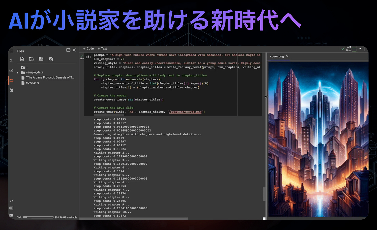Open the secrets/calendar icon in left sidebar
Screen dimensions: 377x230
[x=11, y=90]
